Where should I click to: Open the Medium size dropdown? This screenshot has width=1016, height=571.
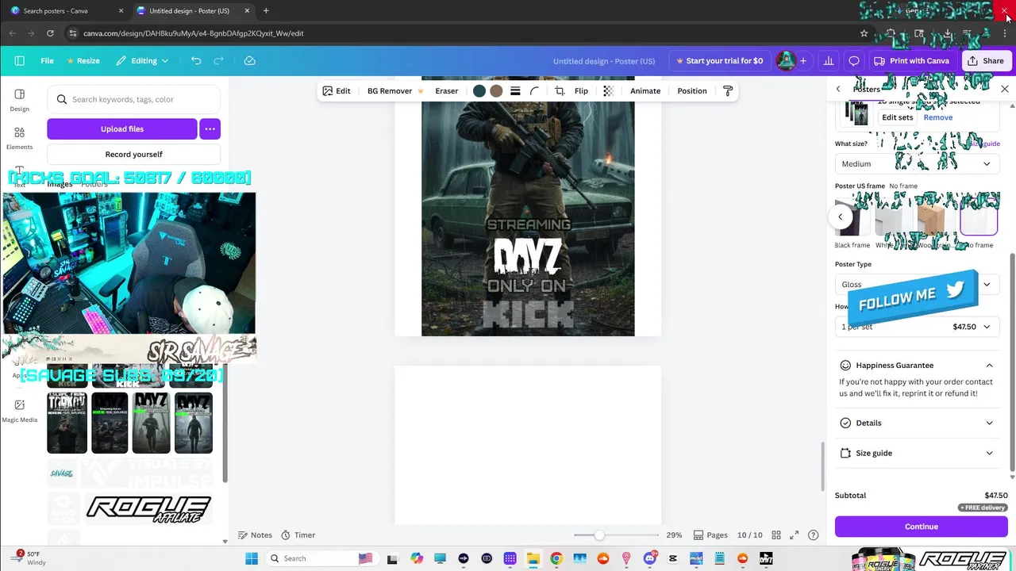click(x=917, y=164)
